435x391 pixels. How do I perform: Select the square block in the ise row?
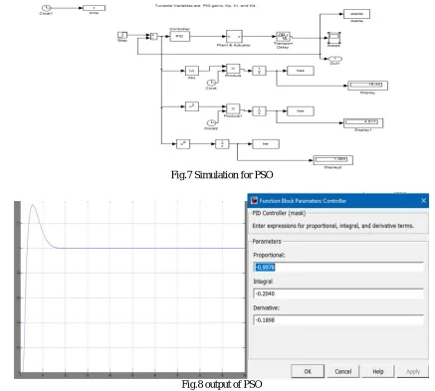click(183, 144)
